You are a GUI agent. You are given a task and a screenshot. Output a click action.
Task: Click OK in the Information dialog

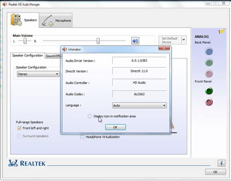(x=115, y=127)
